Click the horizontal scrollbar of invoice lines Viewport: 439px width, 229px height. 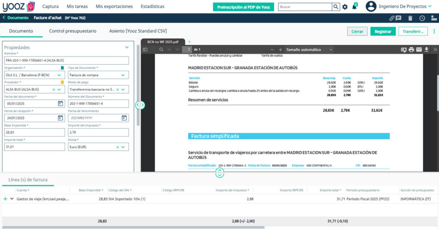[x=133, y=227]
